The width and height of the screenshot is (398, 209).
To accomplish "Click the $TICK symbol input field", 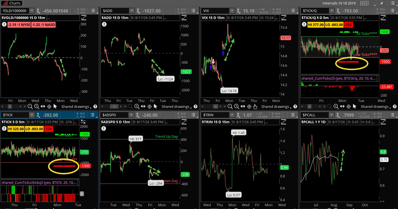I will point(15,115).
